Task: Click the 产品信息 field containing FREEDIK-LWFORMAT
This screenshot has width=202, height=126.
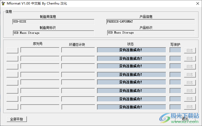Action: 151,22
